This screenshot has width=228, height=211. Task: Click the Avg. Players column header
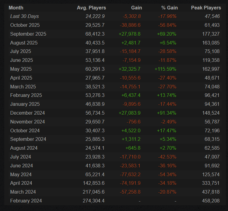coord(91,8)
